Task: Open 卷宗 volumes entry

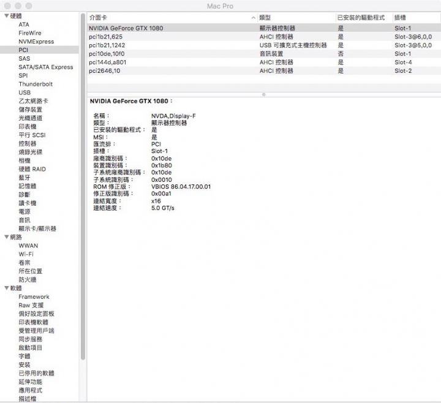Action: pyautogui.click(x=24, y=263)
